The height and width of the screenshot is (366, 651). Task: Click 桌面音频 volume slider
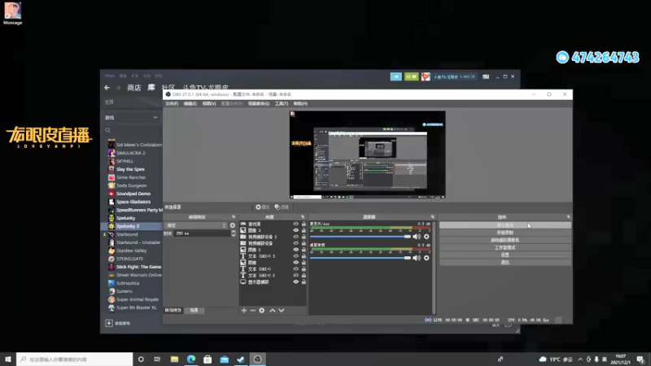pos(360,258)
